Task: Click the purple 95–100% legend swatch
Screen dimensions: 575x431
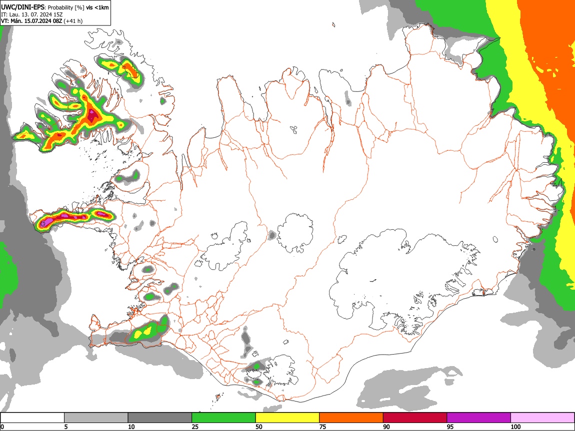Action: 479,418
